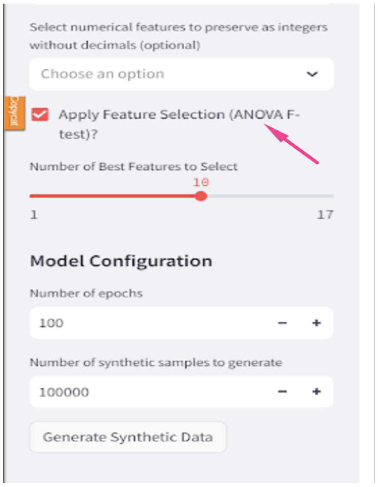Grab the red slider handle at 10
Image resolution: width=378 pixels, height=487 pixels.
(x=201, y=196)
